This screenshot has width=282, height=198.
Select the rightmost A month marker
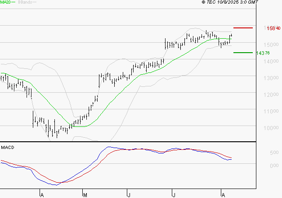coord(223,194)
